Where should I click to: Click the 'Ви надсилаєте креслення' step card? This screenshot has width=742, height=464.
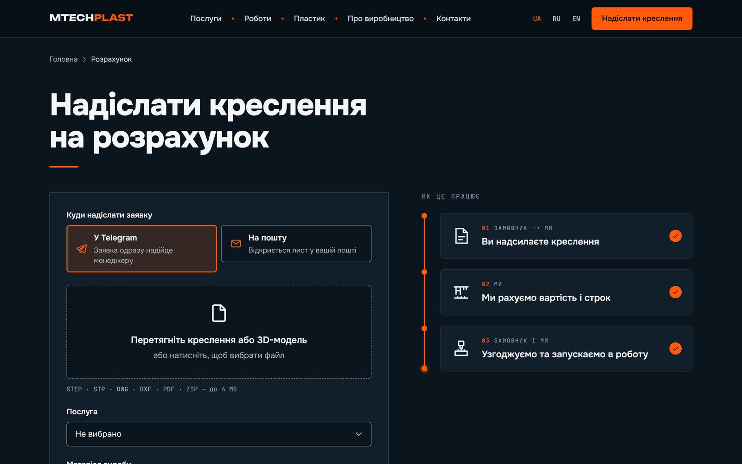[x=566, y=236]
